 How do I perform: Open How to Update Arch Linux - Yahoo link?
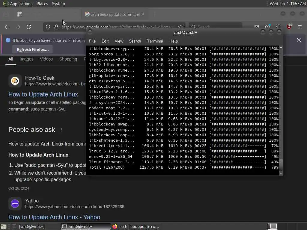pyautogui.click(x=54, y=217)
